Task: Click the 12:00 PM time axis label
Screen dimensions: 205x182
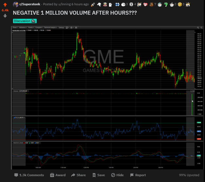Action: 86,168
